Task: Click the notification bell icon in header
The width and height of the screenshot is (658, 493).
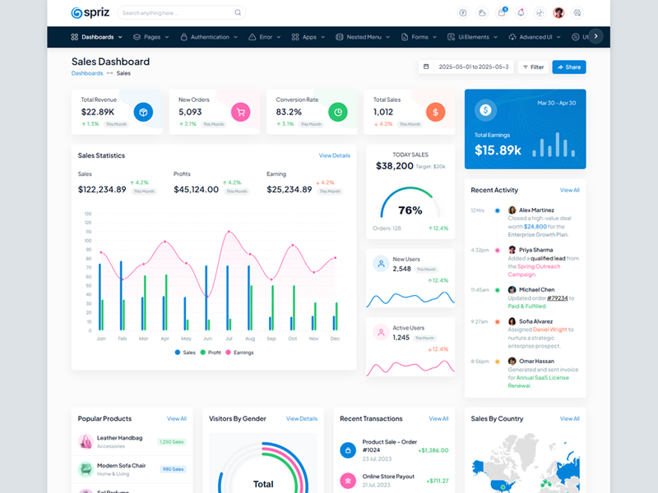Action: [x=521, y=13]
